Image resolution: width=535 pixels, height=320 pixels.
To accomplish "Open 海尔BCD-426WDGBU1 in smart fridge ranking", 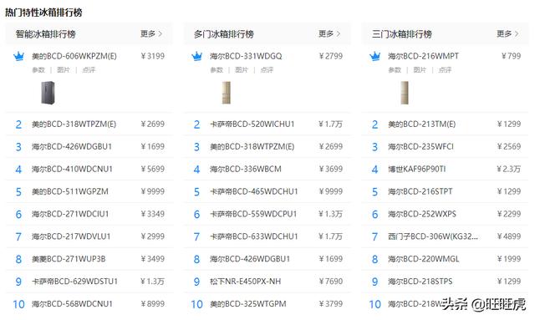I will pos(72,147).
